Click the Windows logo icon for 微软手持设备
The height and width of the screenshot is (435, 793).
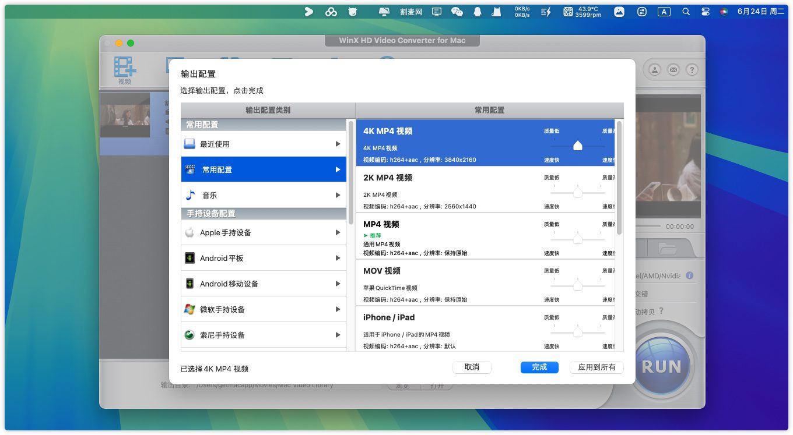tap(190, 309)
